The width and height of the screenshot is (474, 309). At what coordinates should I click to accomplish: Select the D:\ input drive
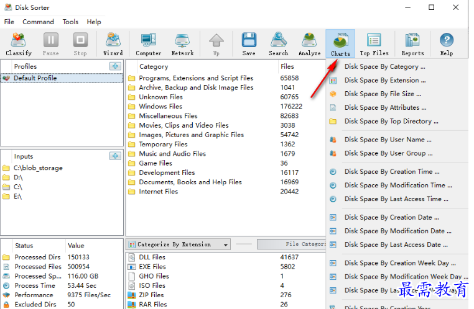click(x=12, y=177)
